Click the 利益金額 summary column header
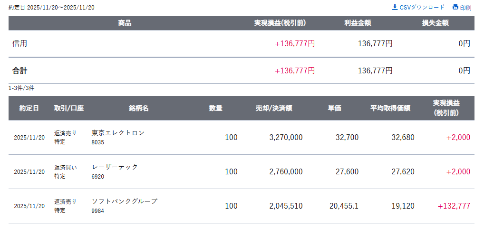Viewport: 484px width, 231px height. 358,23
